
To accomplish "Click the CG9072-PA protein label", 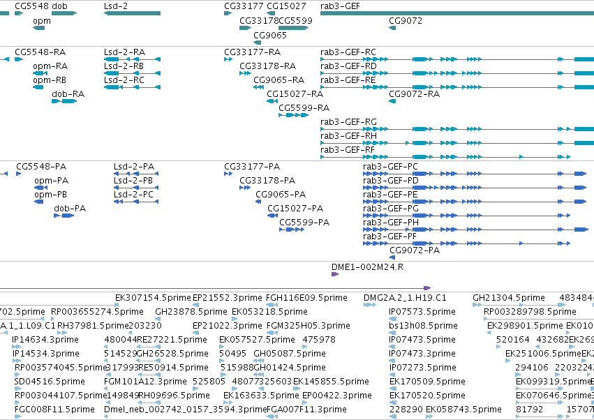I will tap(415, 250).
